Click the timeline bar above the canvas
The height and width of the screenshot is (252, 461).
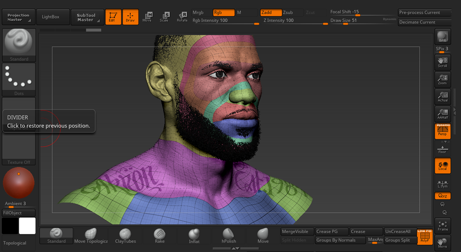(x=71, y=30)
